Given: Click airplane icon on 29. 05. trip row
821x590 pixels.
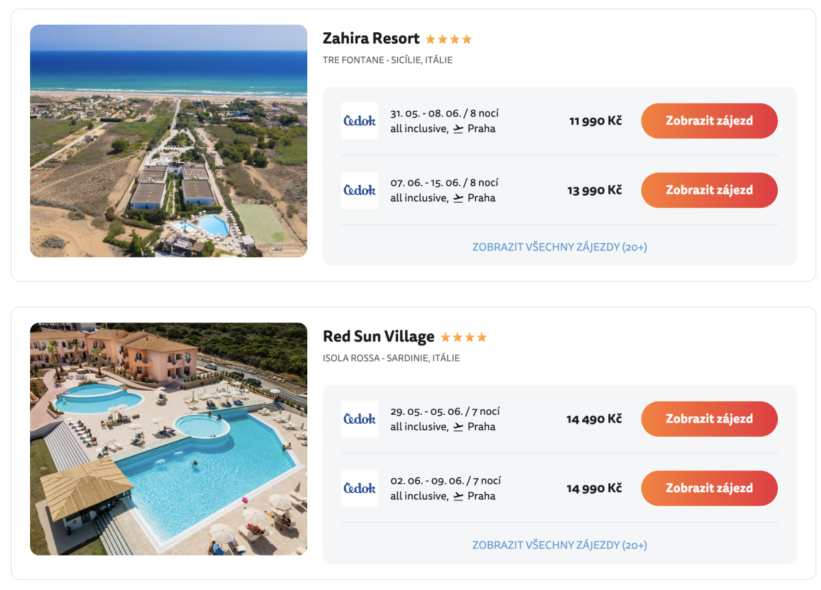Looking at the screenshot, I should 458,426.
